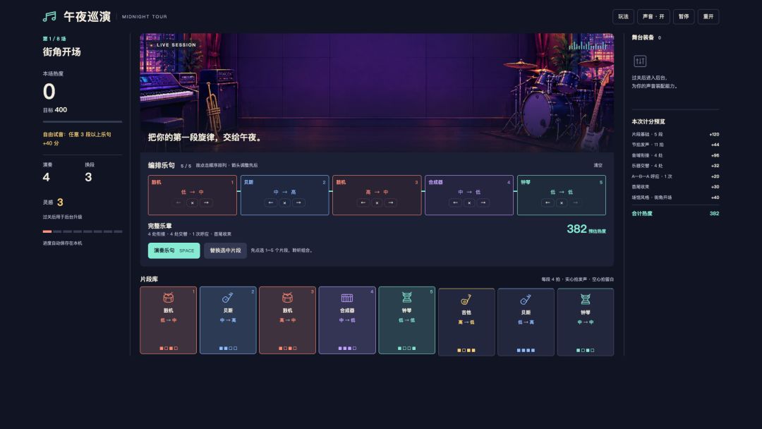Restart using the 重开 button

coord(708,16)
